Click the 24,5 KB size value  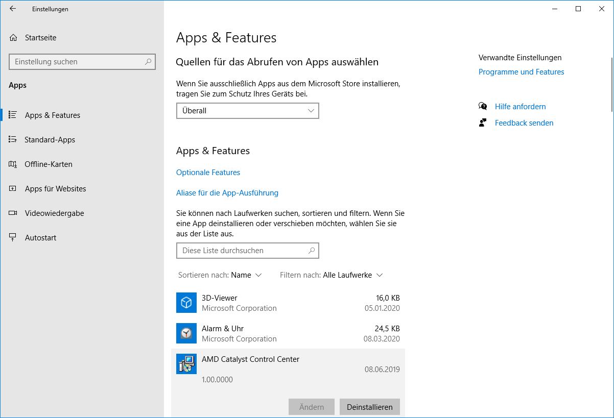tap(388, 329)
